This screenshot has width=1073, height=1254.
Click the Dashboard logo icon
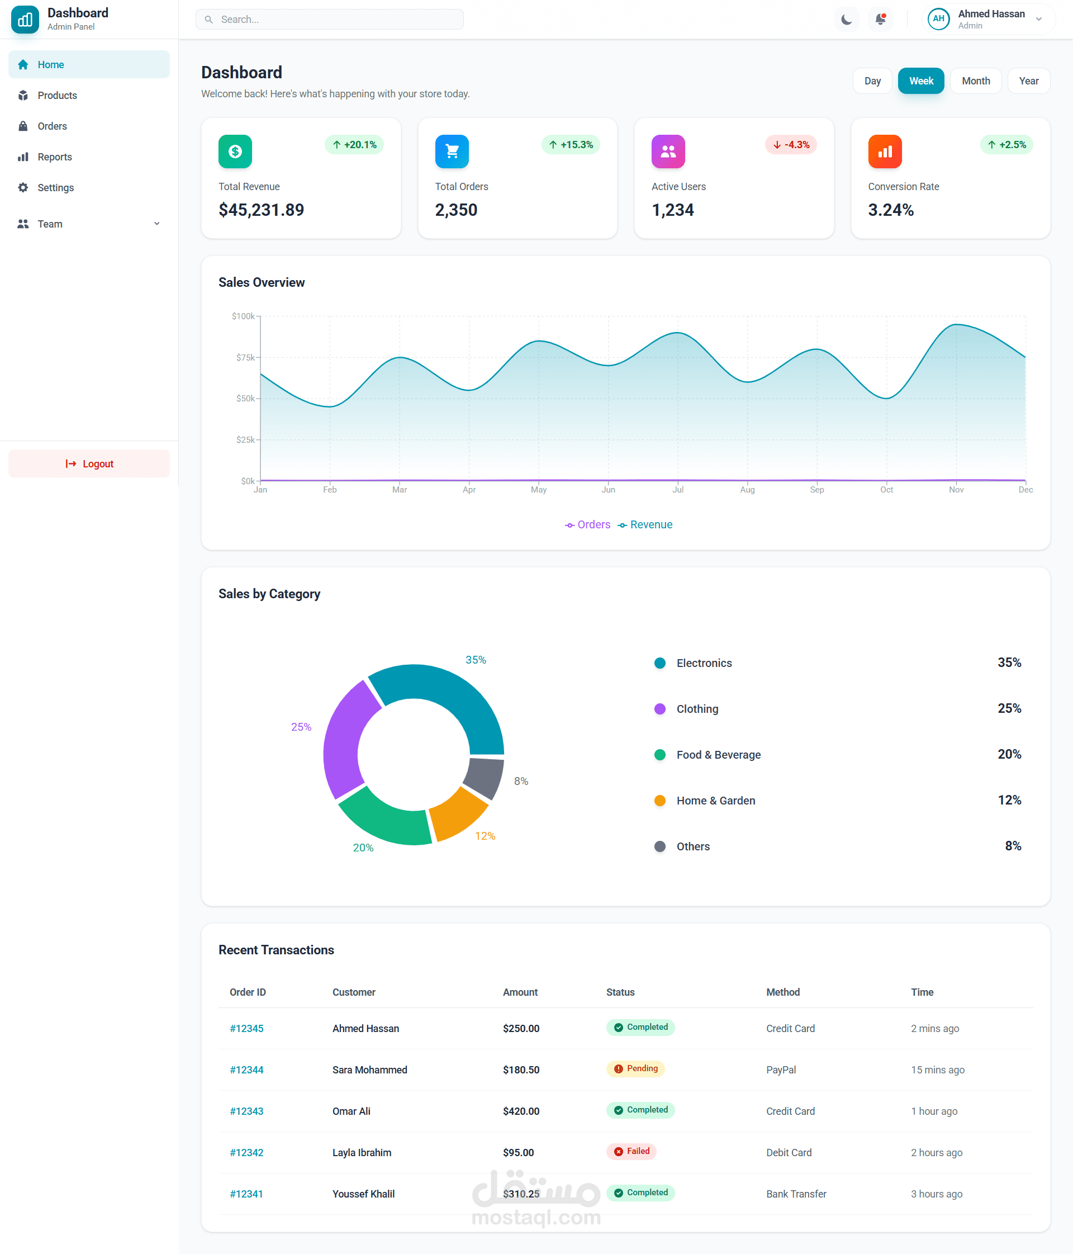point(25,20)
